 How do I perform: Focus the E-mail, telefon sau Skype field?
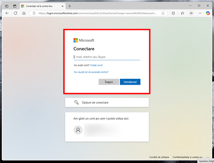coord(107,57)
